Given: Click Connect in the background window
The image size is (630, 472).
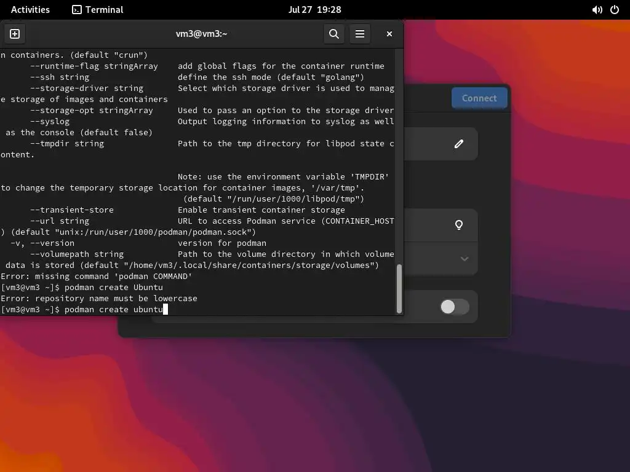Looking at the screenshot, I should 479,98.
